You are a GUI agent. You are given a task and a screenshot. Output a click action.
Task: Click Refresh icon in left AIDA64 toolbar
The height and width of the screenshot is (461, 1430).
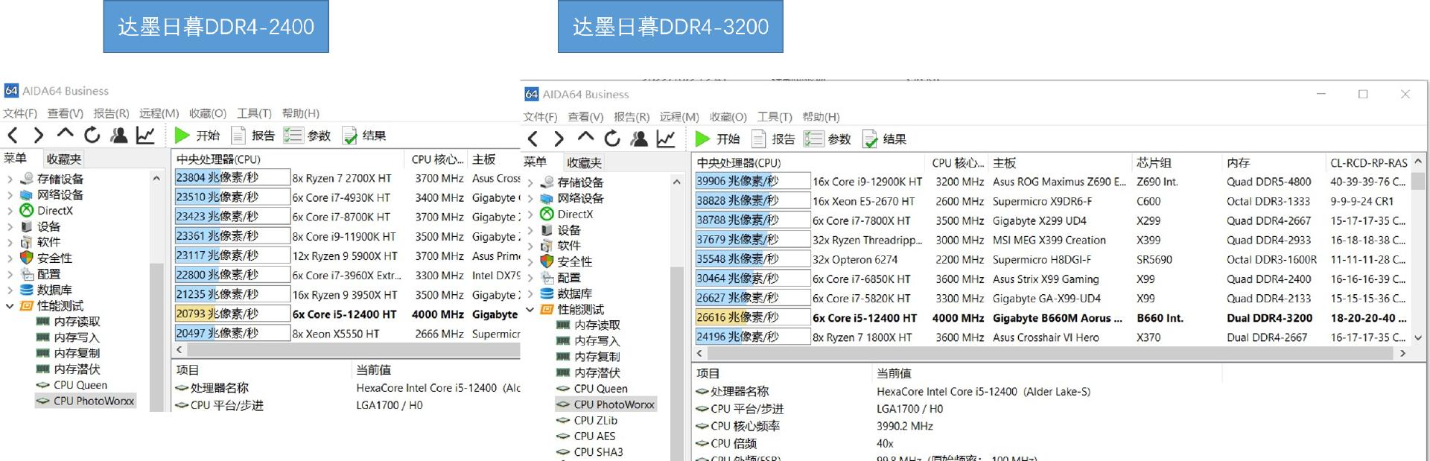(92, 135)
